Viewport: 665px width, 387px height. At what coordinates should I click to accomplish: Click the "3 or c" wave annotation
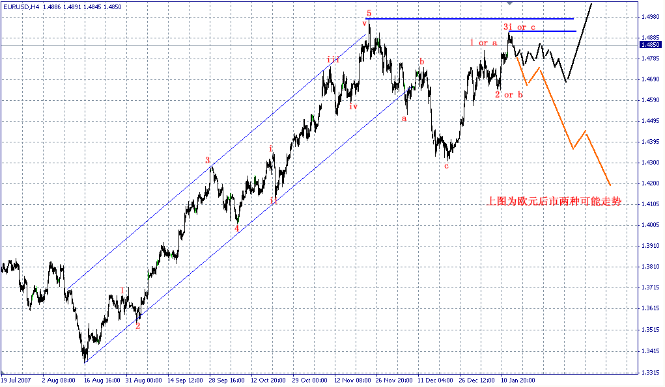click(518, 27)
